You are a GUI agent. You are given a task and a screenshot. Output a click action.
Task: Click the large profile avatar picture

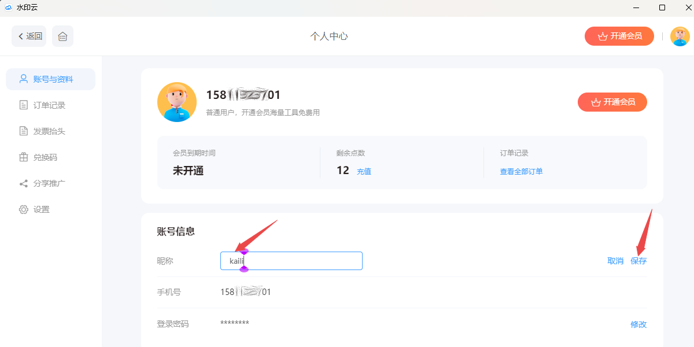click(x=177, y=102)
